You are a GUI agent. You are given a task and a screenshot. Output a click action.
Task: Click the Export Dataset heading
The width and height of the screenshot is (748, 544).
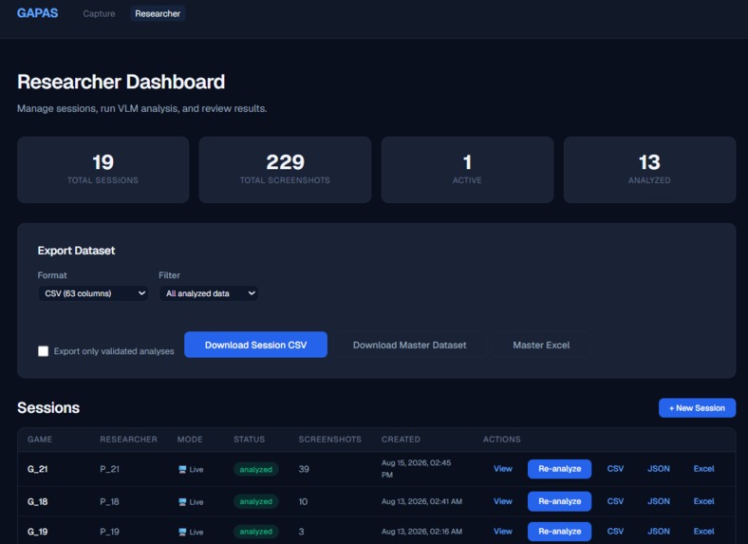pos(76,251)
